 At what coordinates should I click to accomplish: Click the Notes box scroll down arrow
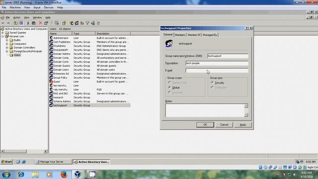click(x=246, y=115)
